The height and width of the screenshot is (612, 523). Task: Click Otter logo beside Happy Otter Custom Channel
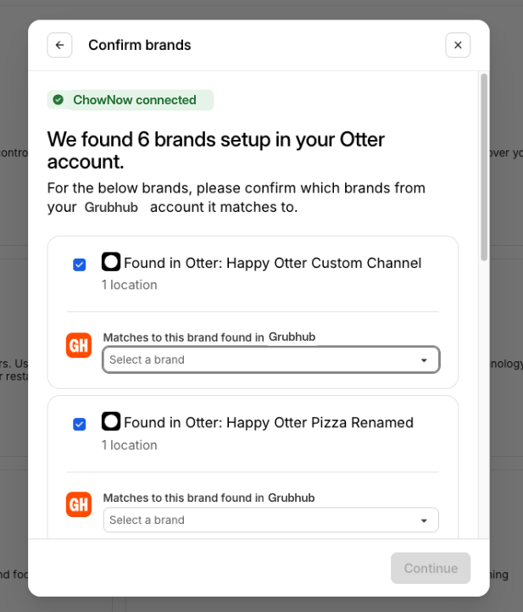[x=111, y=262]
